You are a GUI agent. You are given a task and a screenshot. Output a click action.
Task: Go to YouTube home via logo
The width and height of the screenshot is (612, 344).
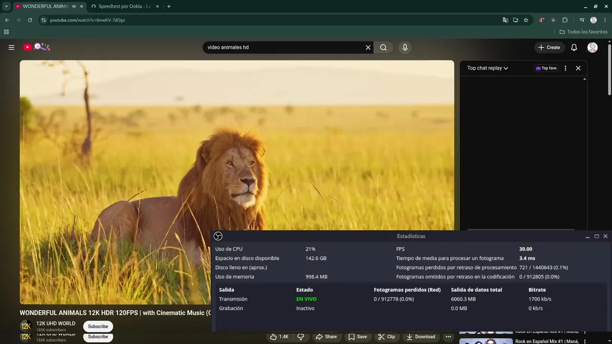[x=36, y=47]
